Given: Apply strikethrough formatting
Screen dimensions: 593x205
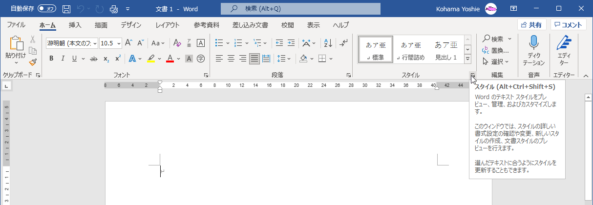Looking at the screenshot, I should (x=94, y=59).
